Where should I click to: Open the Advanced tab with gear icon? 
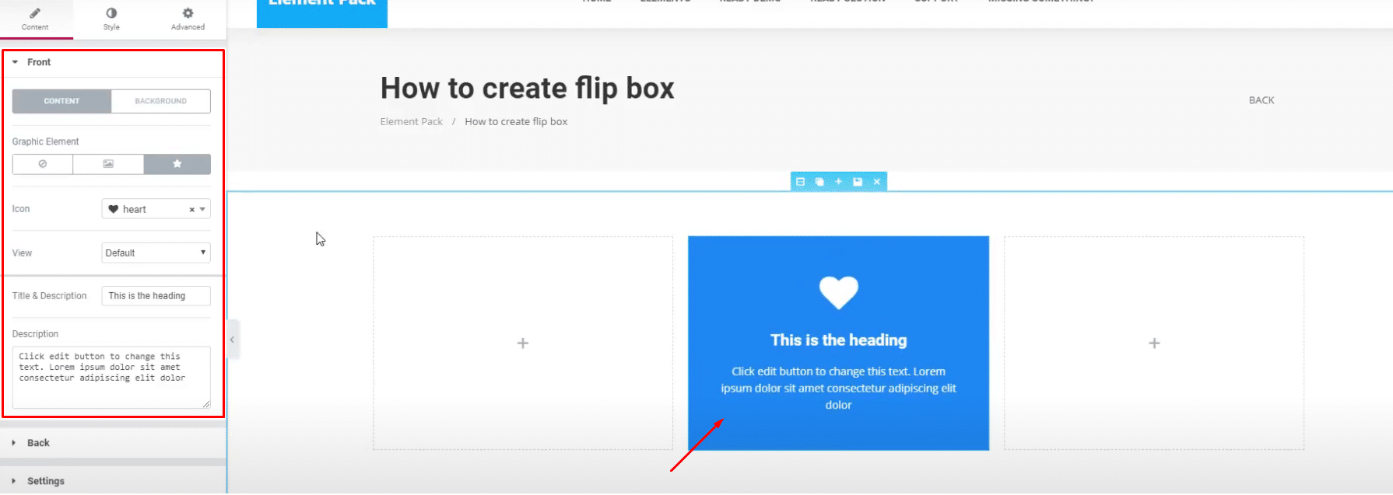tap(188, 19)
